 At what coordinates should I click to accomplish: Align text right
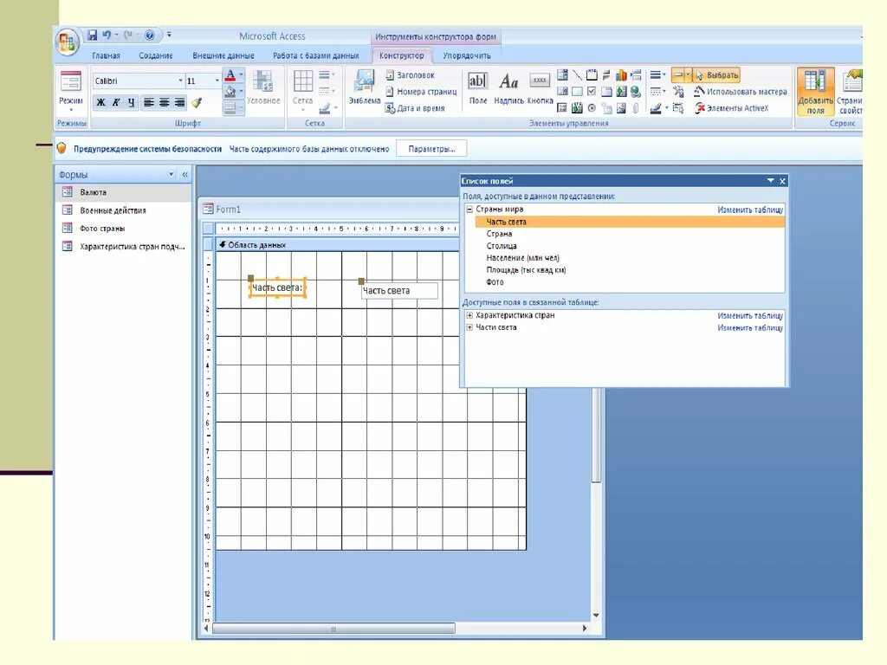click(x=179, y=102)
